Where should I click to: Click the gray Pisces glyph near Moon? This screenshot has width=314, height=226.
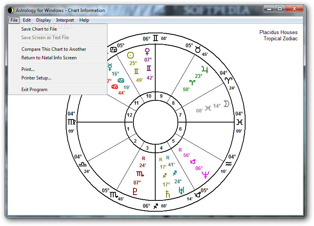(x=208, y=108)
